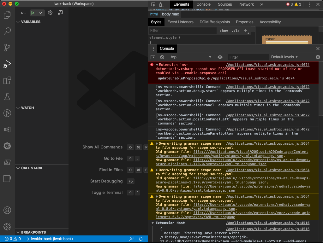Open the Default levels dropdown
The image size is (323, 243).
coord(284,57)
